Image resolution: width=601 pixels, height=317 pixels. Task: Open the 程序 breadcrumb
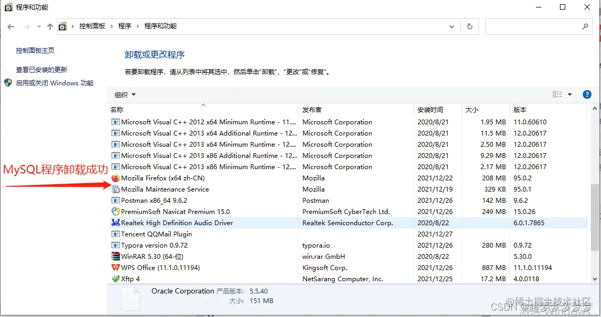(x=125, y=26)
